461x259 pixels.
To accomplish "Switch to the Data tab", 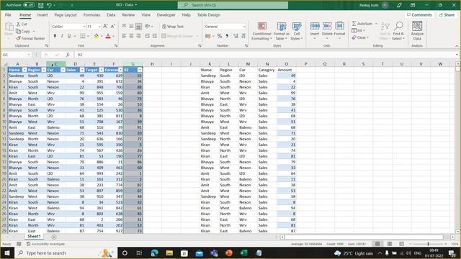I will [111, 14].
